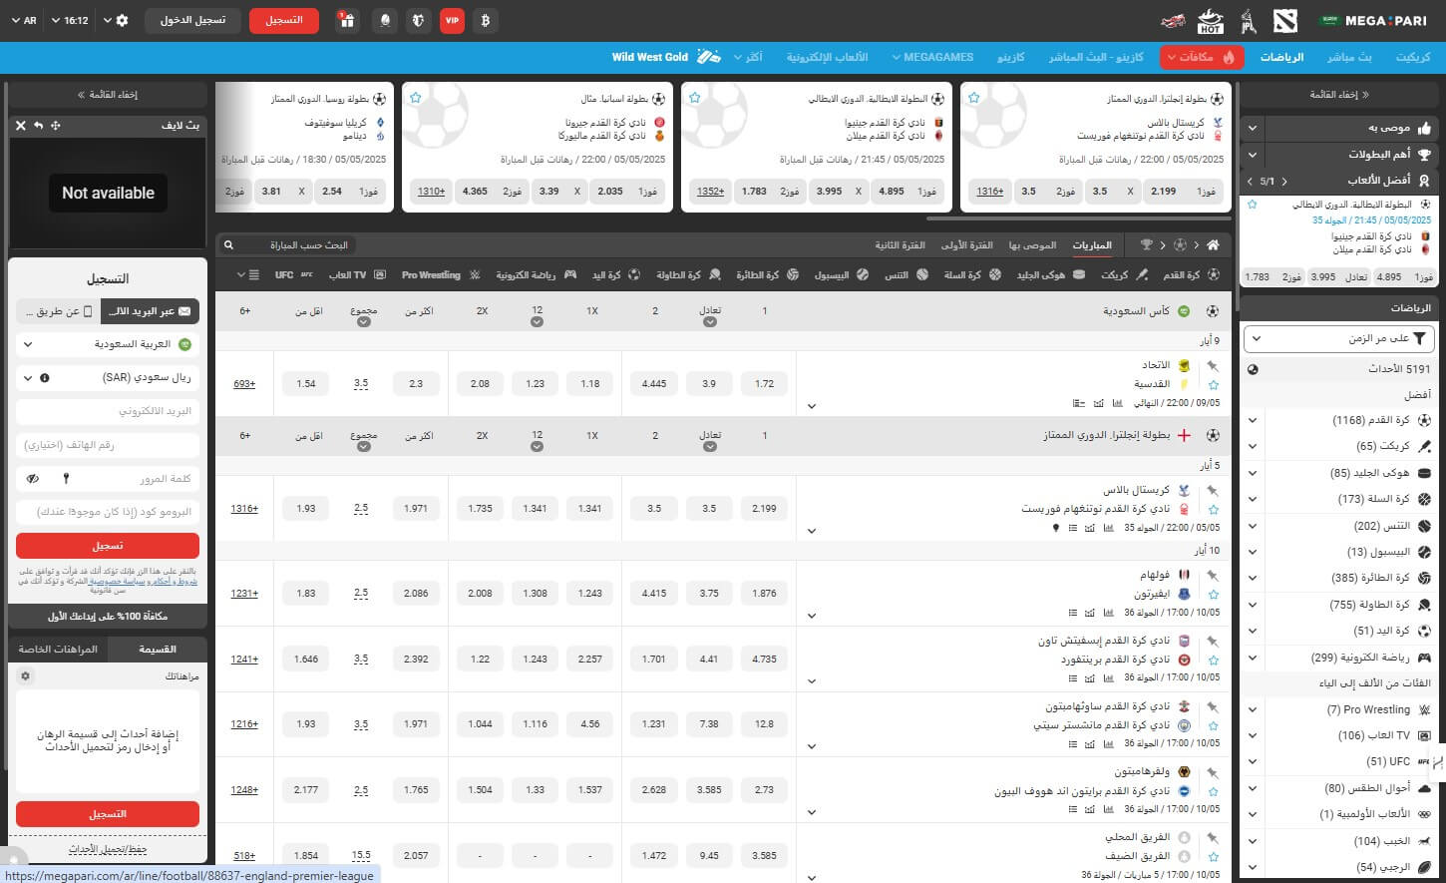Star the Wolverhampton vs Brighton match
The width and height of the screenshot is (1446, 883).
[1214, 790]
